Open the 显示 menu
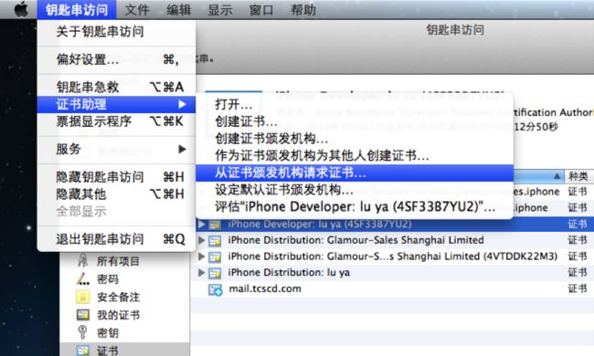This screenshot has height=356, width=594. point(220,9)
